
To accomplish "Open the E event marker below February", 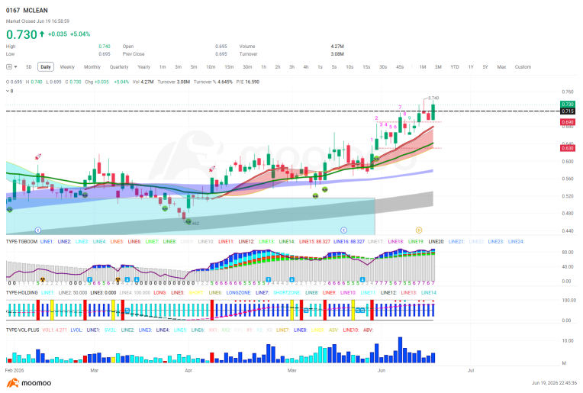I will click(x=37, y=230).
